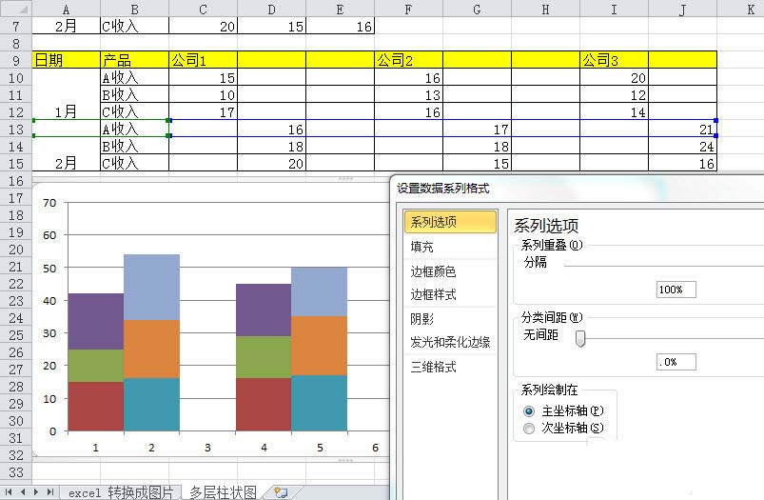The image size is (764, 500).
Task: Open 系列选项 category in dialog
Action: [x=450, y=222]
